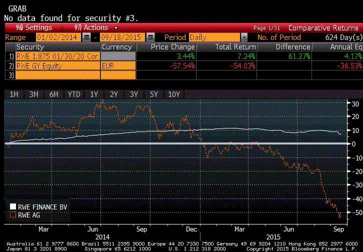Click the -57.54% price change value
The image size is (363, 252).
[182, 65]
